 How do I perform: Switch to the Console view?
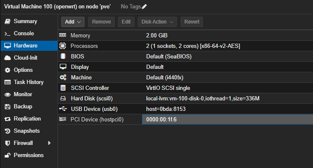pos(24,34)
